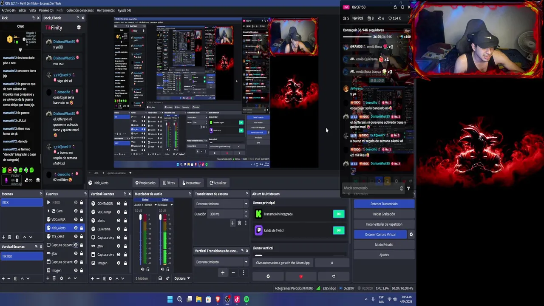Add a new source with plus icon in Fuentes
This screenshot has width=544, height=306.
click(x=48, y=278)
